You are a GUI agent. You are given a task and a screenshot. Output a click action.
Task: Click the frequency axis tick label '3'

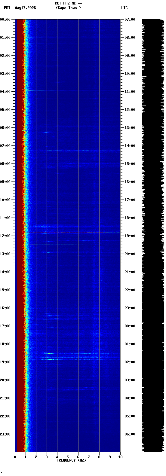click(47, 457)
